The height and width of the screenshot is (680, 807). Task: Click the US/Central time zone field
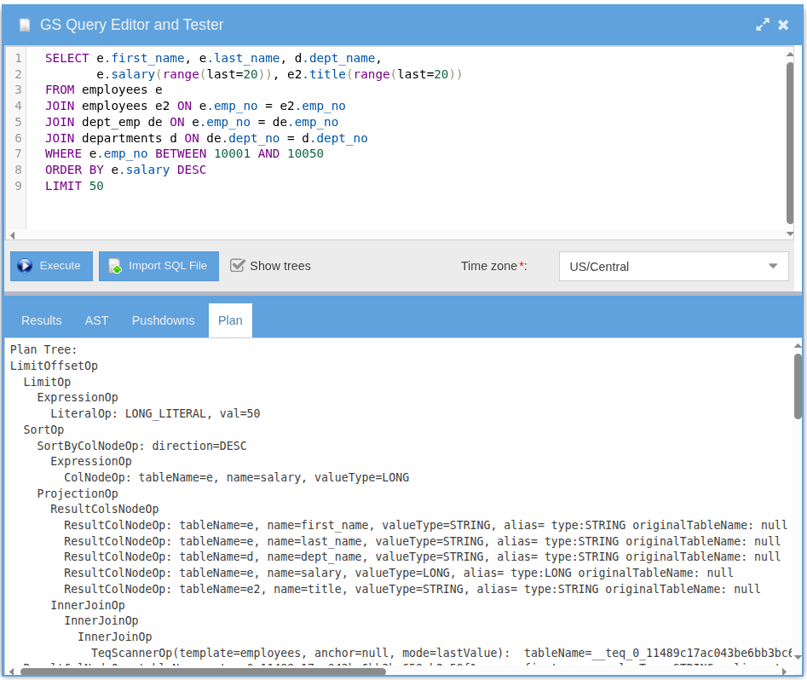pos(673,266)
